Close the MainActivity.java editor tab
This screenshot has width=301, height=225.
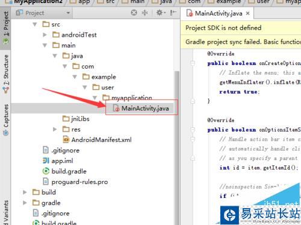(x=248, y=13)
